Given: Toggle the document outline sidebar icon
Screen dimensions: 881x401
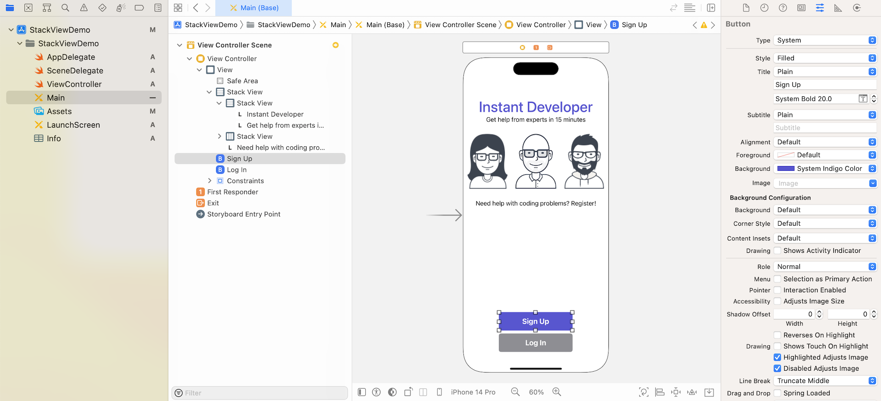Looking at the screenshot, I should [362, 392].
